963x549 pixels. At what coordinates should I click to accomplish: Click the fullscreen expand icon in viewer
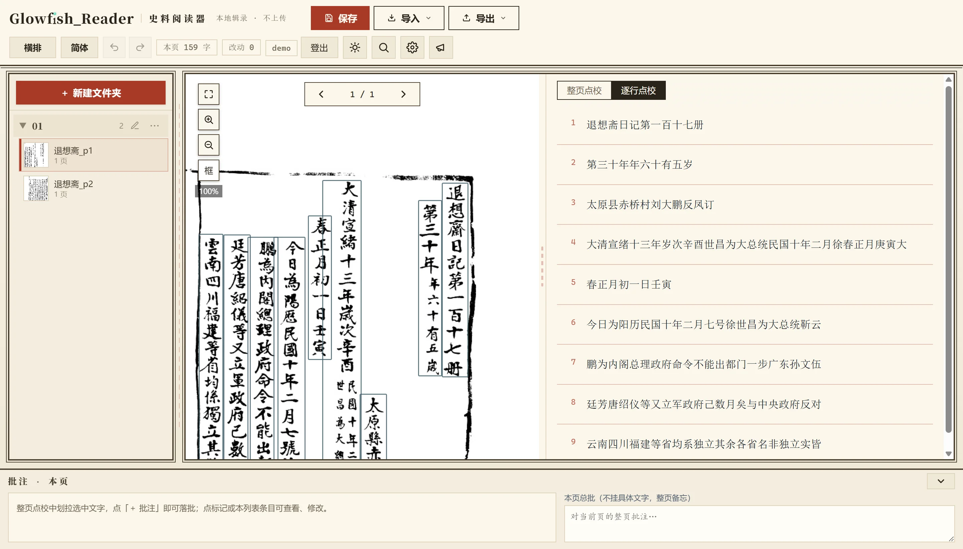point(208,94)
